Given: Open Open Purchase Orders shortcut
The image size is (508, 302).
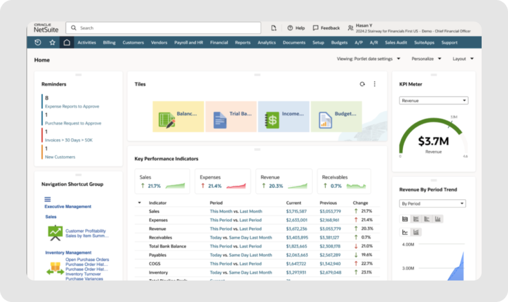Looking at the screenshot, I should (87, 259).
